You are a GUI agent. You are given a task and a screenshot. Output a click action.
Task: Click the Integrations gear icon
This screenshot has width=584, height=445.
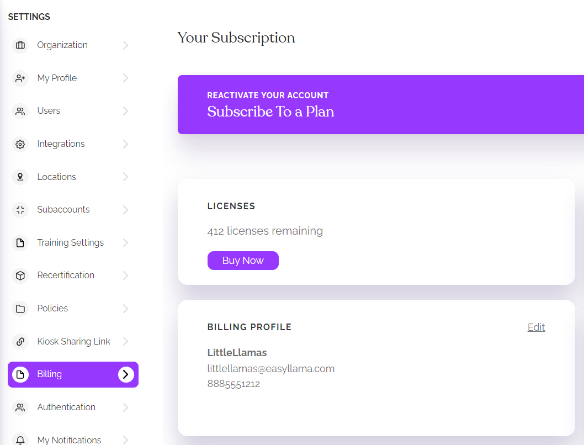coord(20,144)
